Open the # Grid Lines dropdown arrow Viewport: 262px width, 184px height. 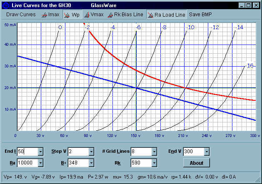(x=154, y=152)
